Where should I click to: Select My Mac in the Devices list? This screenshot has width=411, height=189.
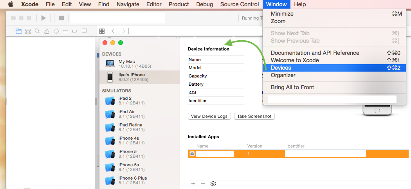(x=139, y=64)
